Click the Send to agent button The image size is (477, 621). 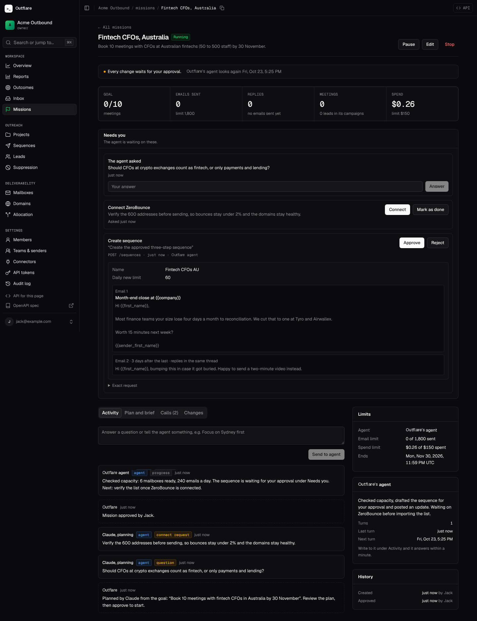tap(326, 454)
